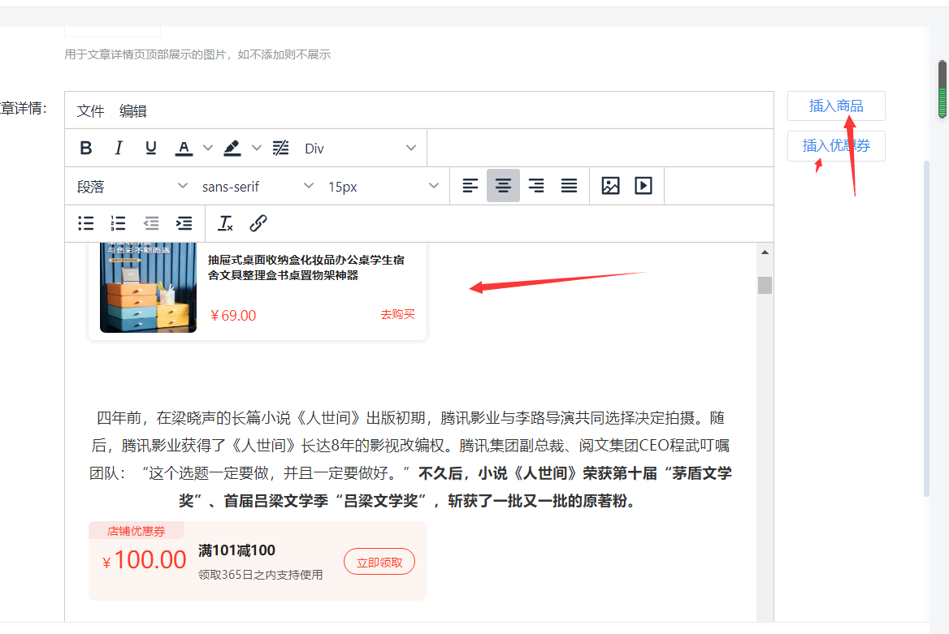Click the line height icon

point(281,149)
